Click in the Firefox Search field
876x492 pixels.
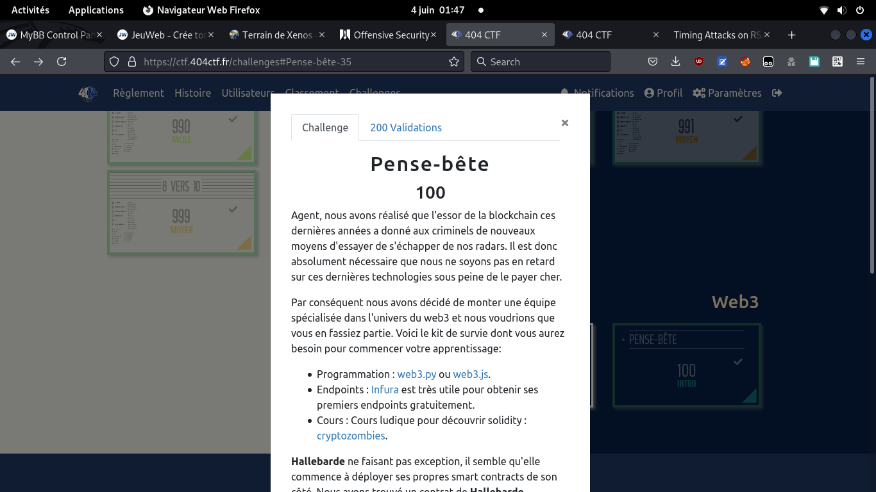(541, 61)
